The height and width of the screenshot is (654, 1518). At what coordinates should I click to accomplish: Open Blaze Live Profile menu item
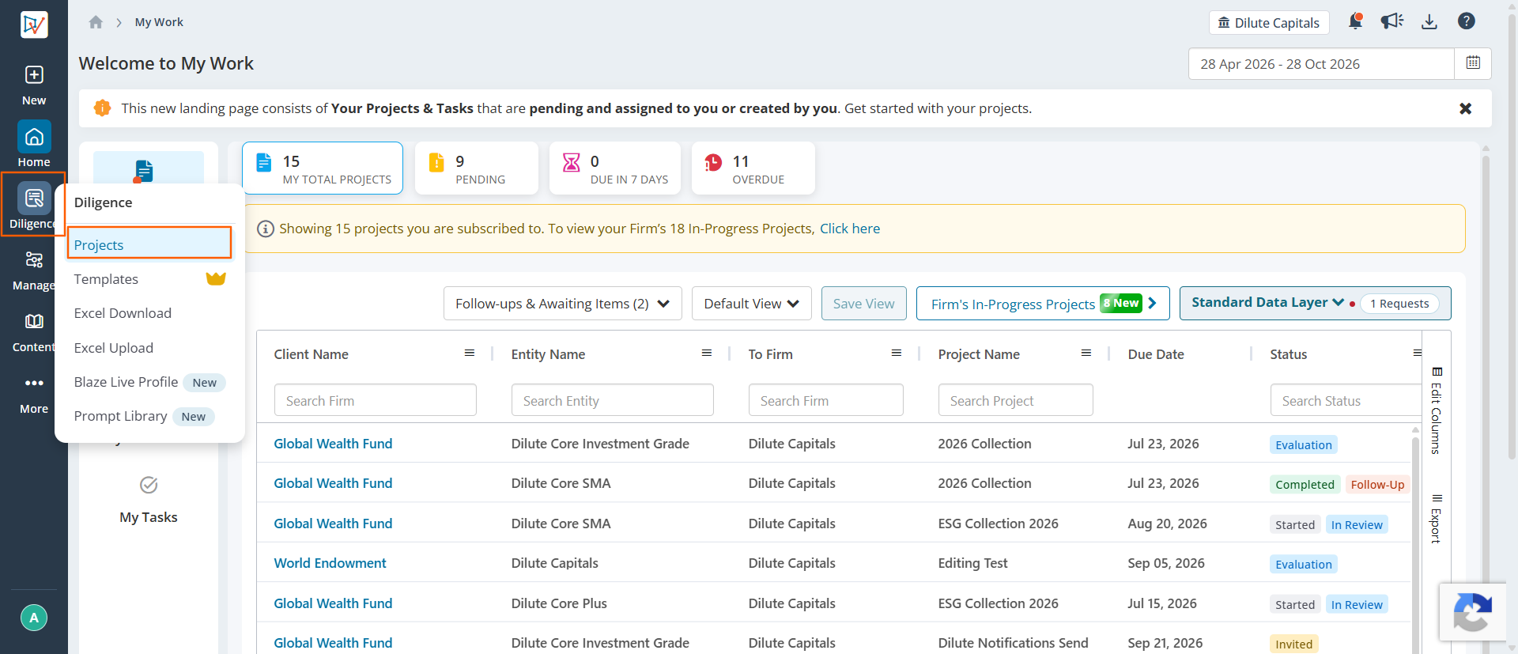point(149,382)
